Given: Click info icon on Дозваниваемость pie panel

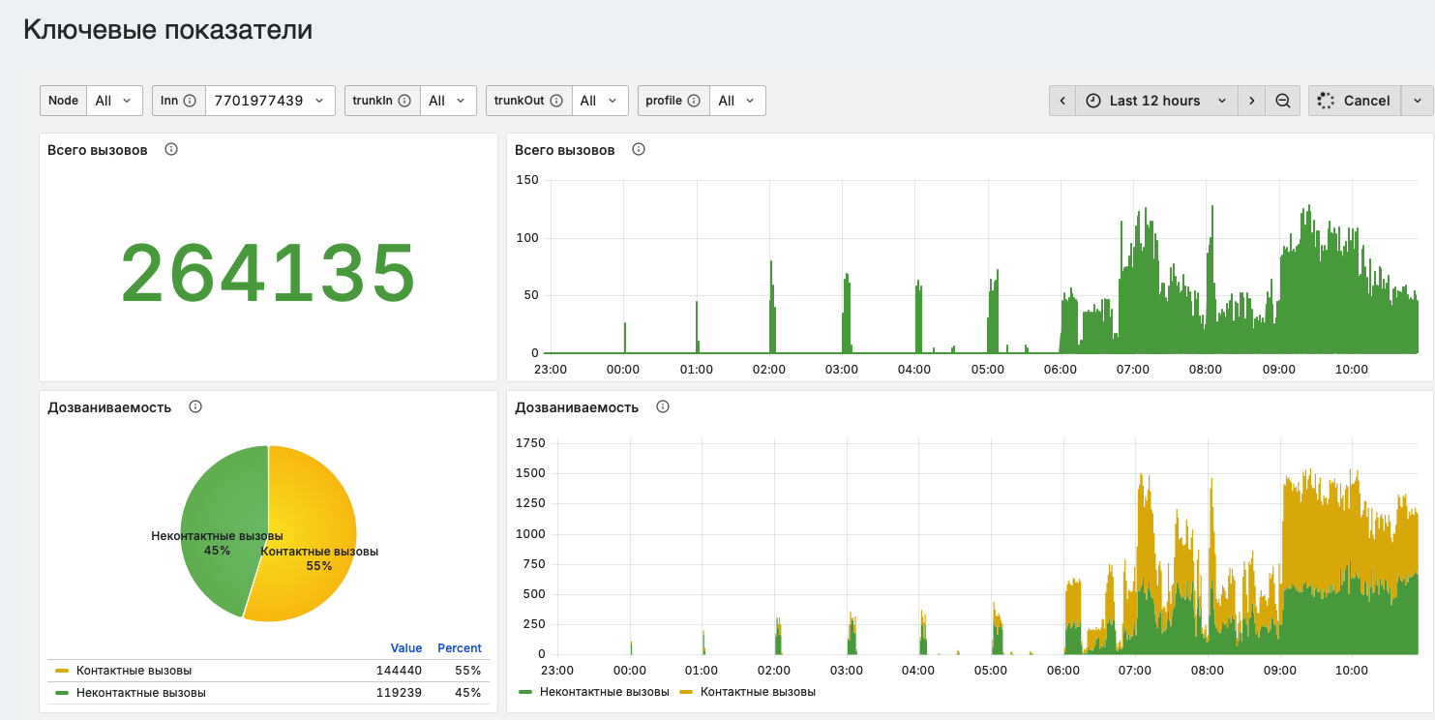Looking at the screenshot, I should [x=195, y=407].
